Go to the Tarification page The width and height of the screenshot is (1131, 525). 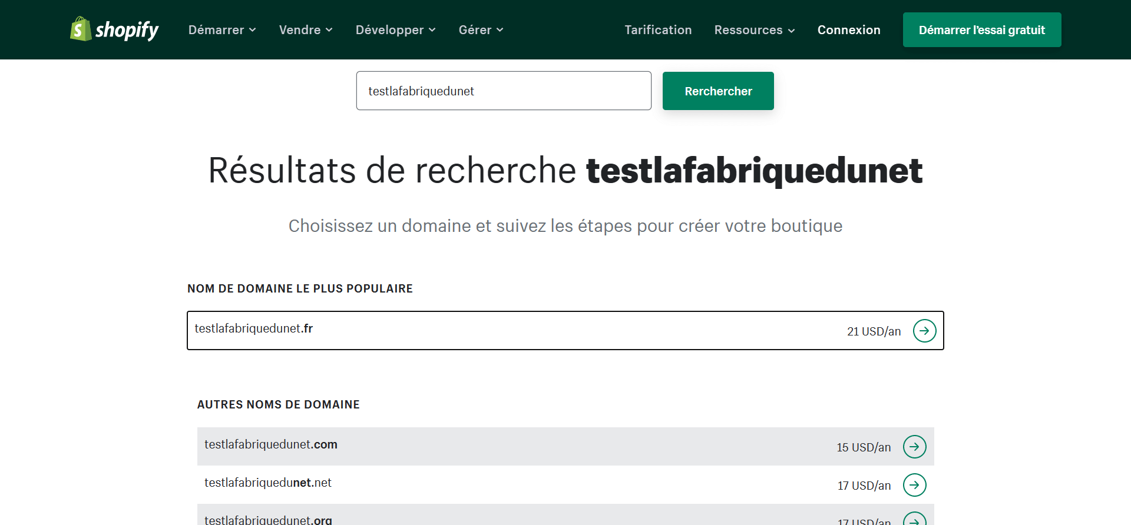click(x=658, y=30)
